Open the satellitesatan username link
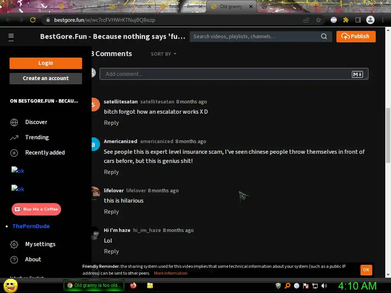Screen dimensions: 391x293 (x=121, y=101)
